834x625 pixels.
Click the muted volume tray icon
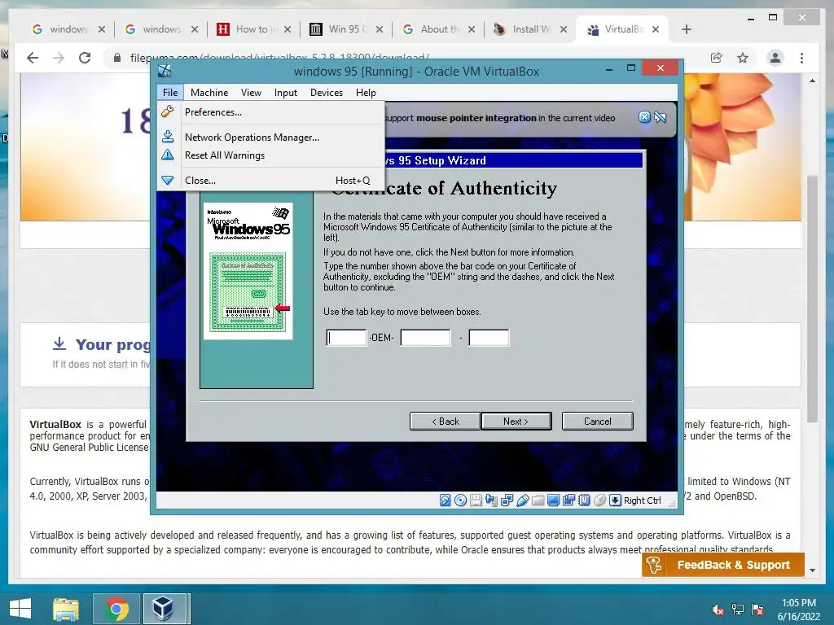718,609
